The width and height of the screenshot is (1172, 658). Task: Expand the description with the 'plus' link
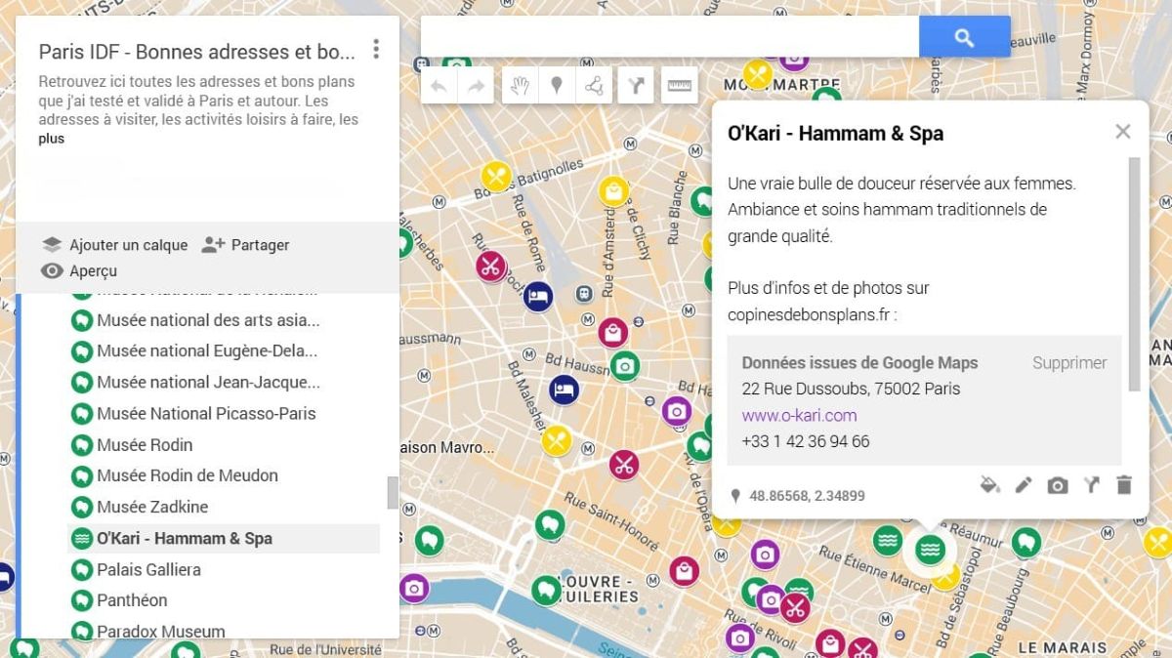(x=51, y=139)
